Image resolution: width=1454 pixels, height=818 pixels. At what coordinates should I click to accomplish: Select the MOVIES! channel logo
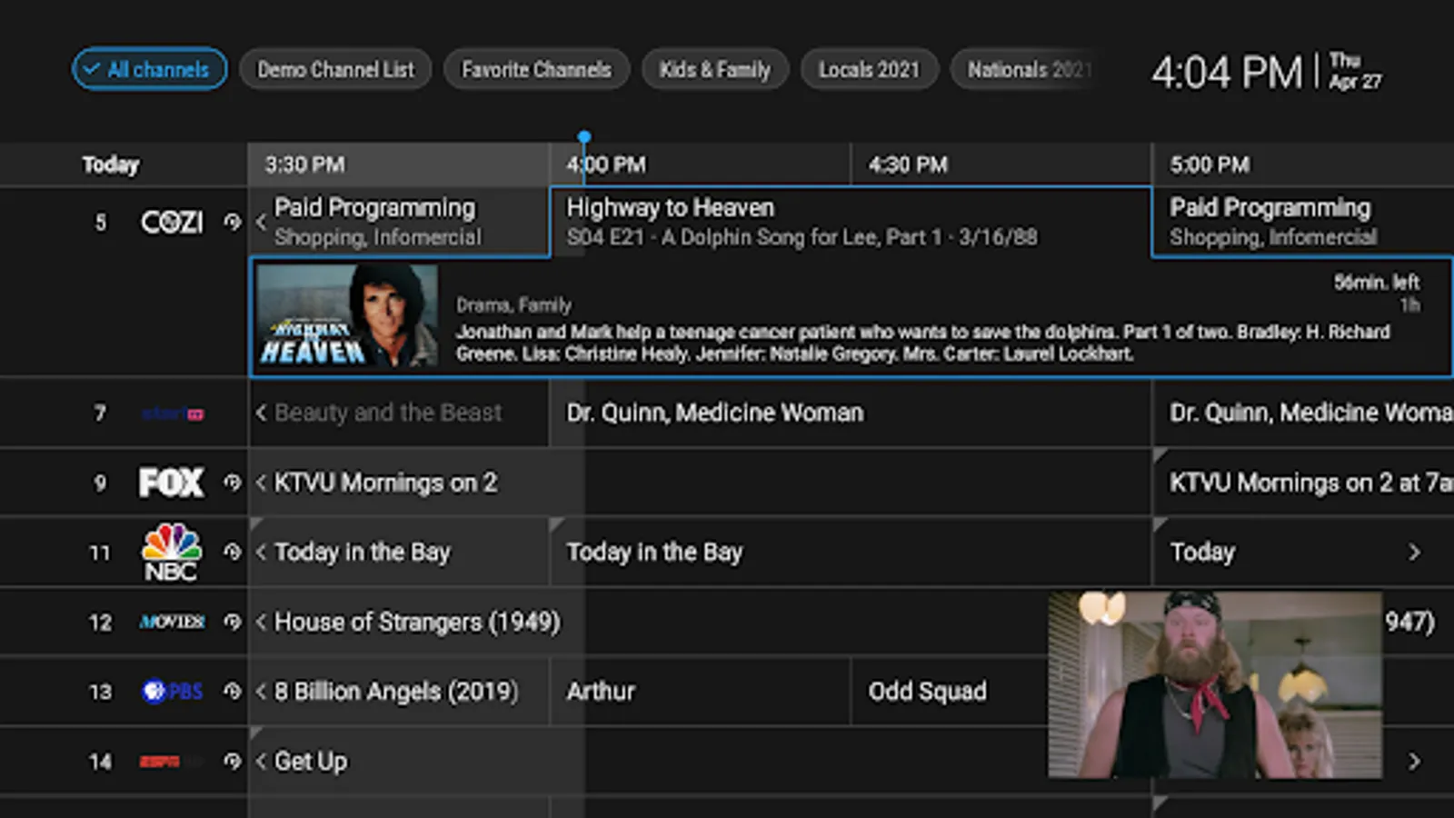[x=172, y=622]
